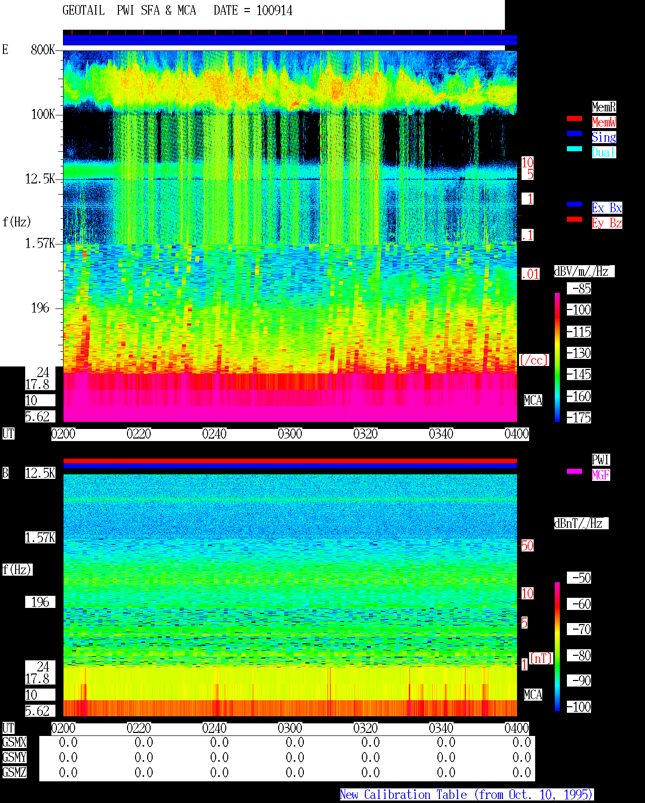The height and width of the screenshot is (803, 645).
Task: Click the red 50 tick label
Action: point(527,545)
